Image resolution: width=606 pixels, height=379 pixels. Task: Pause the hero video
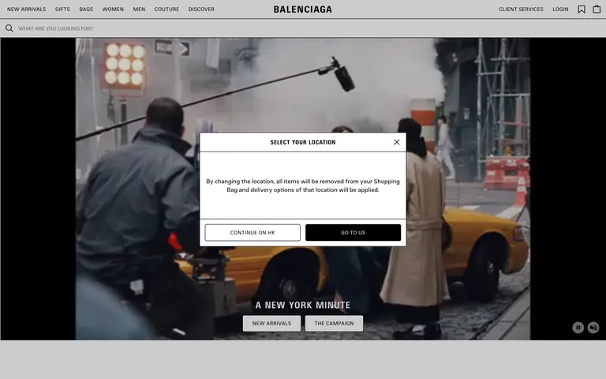[x=578, y=328]
